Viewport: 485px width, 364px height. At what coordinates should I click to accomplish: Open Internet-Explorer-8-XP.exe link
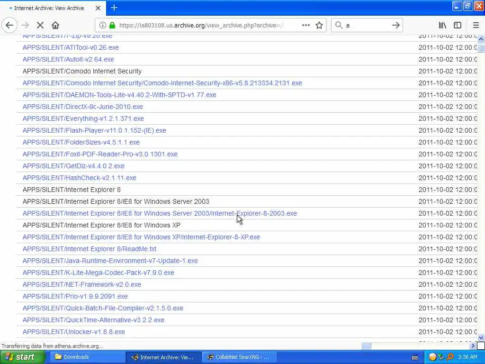pyautogui.click(x=141, y=237)
